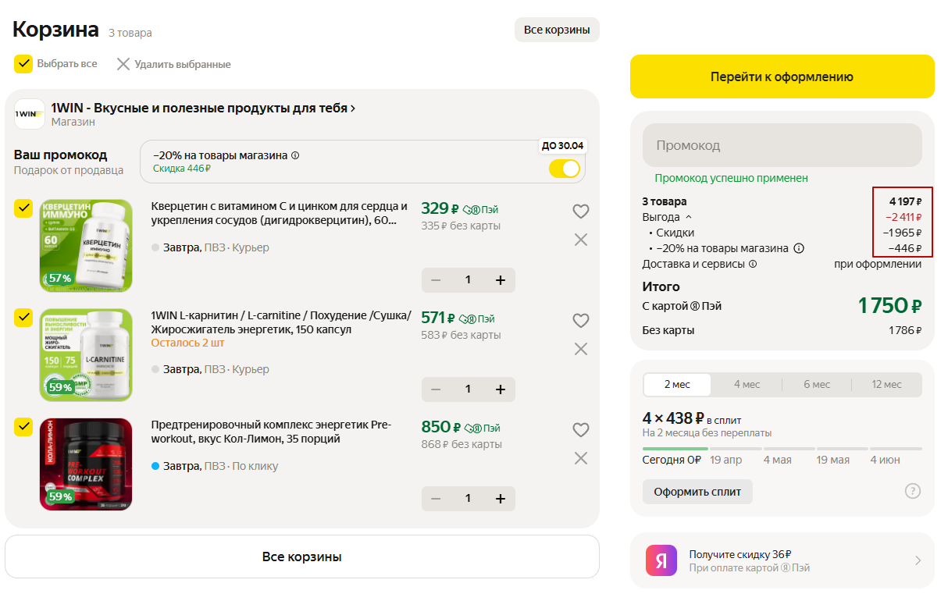Click info icon beside −20% line in summary

[x=799, y=248]
